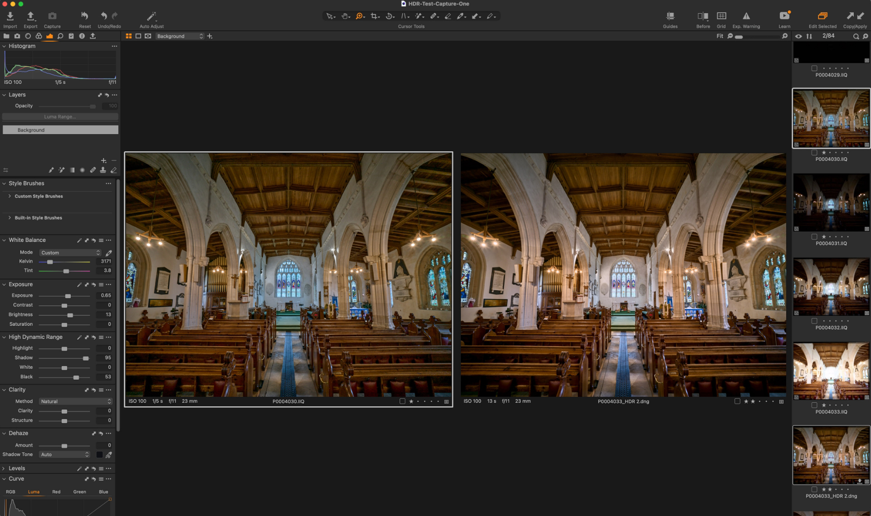Select the Rotation cursor tool

click(x=389, y=16)
